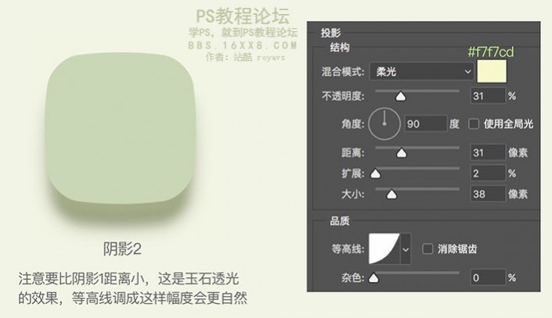Open the 混合模式 blend mode dropdown
This screenshot has height=318, width=552.
(421, 72)
